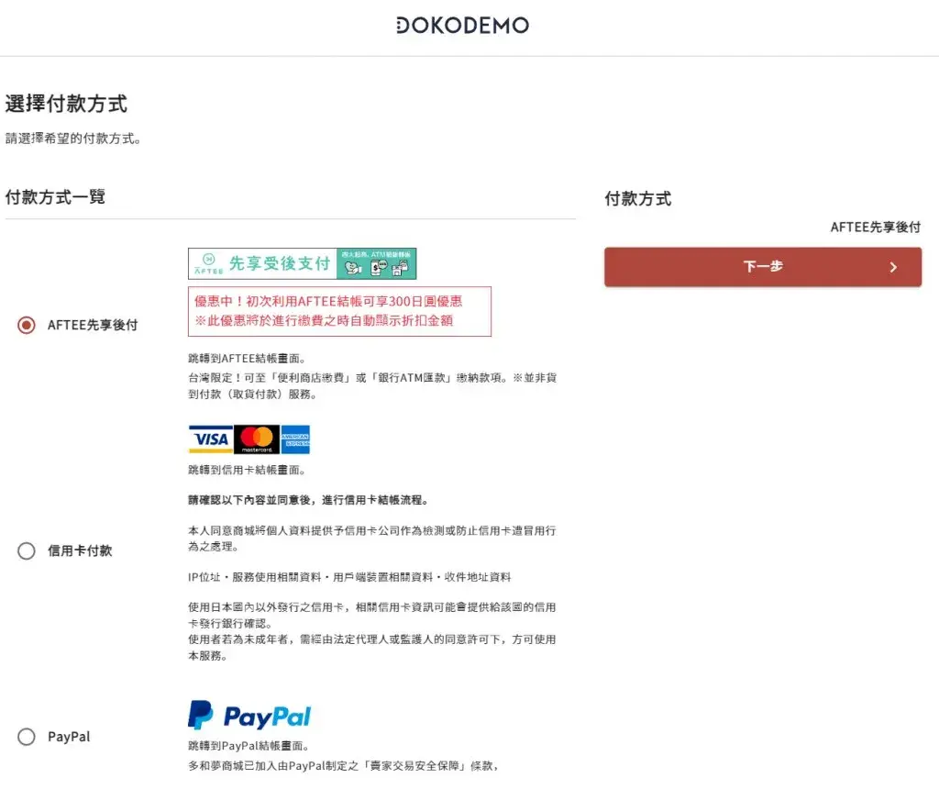The height and width of the screenshot is (789, 939).
Task: Click the DOKODEMO logo
Action: point(462,25)
